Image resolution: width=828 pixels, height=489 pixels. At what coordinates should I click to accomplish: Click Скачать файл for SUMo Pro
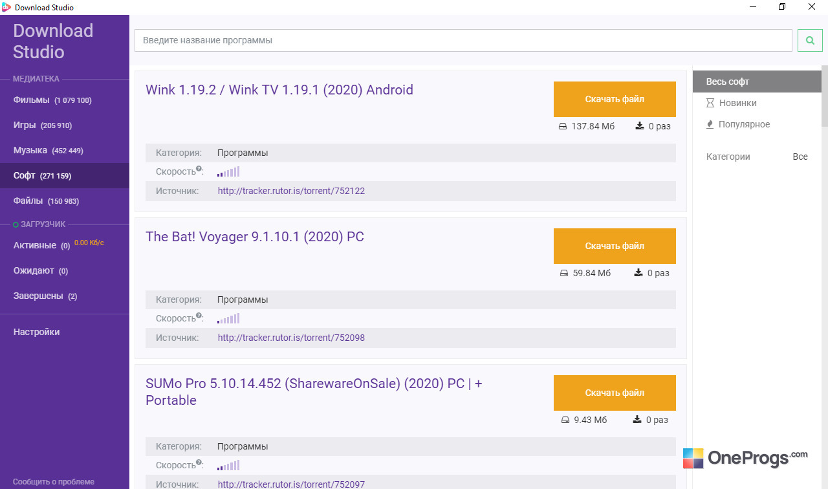point(615,393)
